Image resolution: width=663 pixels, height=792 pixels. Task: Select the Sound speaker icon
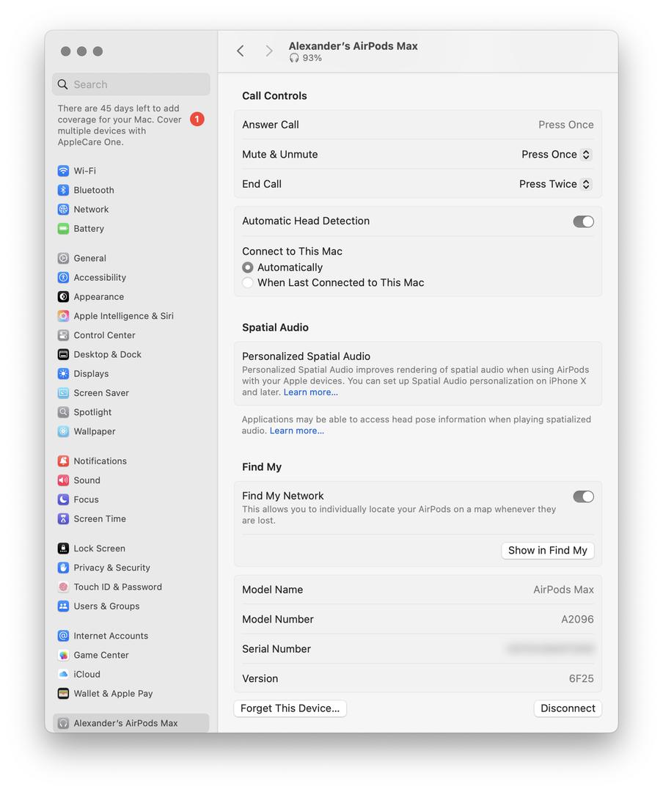click(63, 480)
